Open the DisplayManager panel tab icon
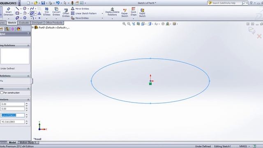This screenshot has width=263, height=148. [18, 29]
